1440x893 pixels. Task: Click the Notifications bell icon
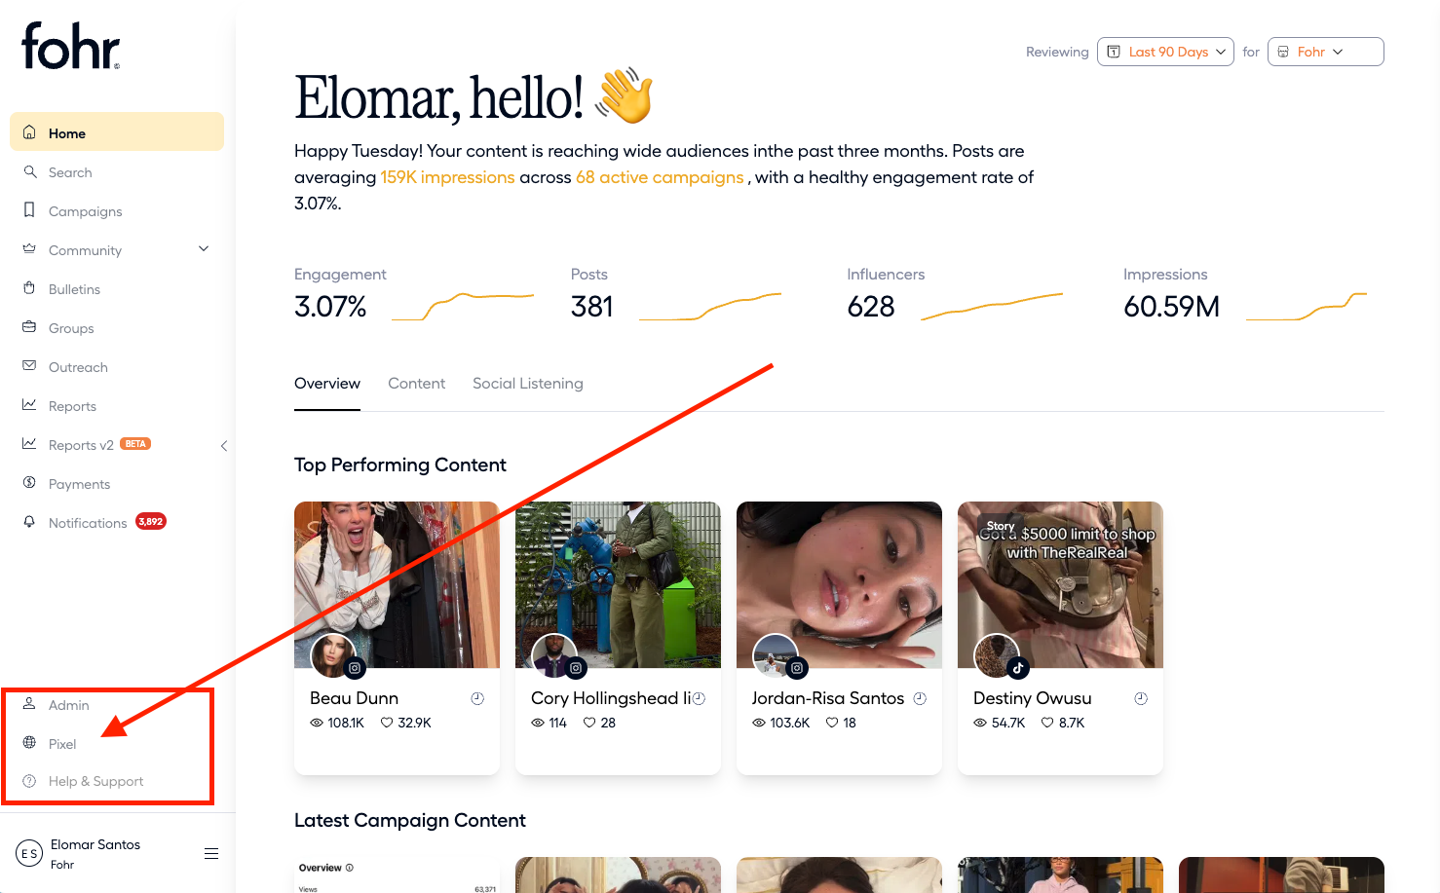29,522
